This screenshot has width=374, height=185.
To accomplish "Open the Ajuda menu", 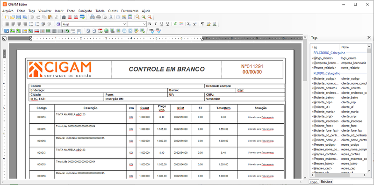I will click(146, 11).
